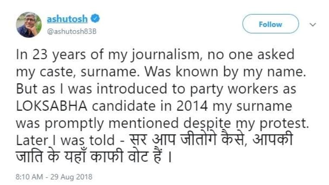
Task: Click the phrase 'Later I was told'
Action: click(x=63, y=139)
